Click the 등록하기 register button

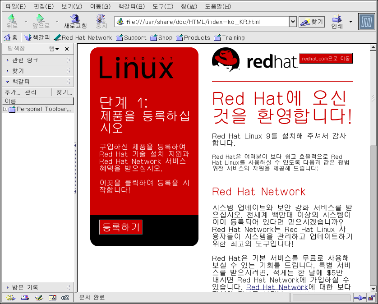click(x=121, y=227)
